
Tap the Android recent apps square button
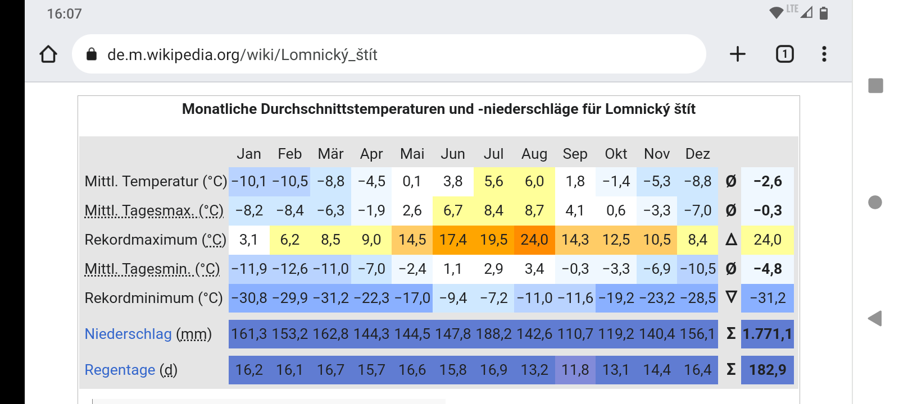tap(875, 86)
